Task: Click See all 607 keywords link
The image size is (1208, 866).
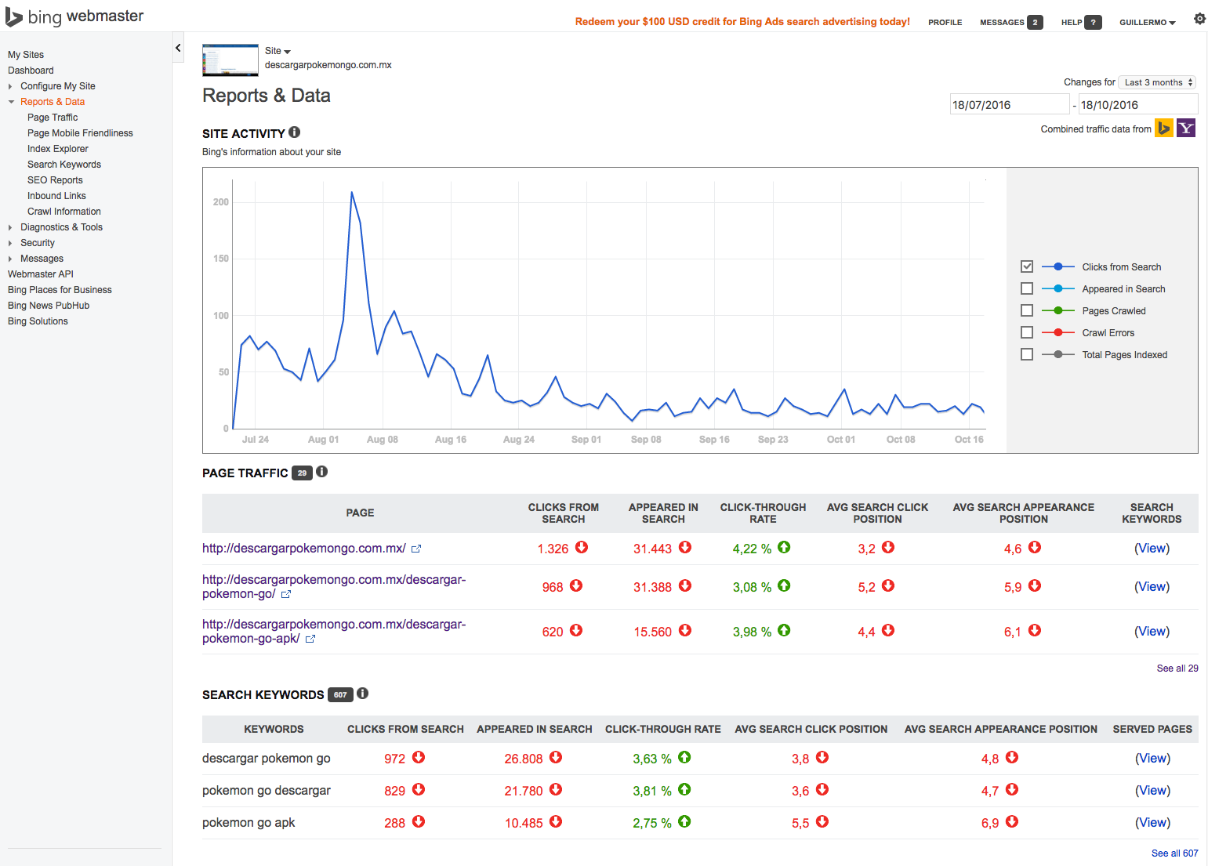Action: click(1174, 853)
